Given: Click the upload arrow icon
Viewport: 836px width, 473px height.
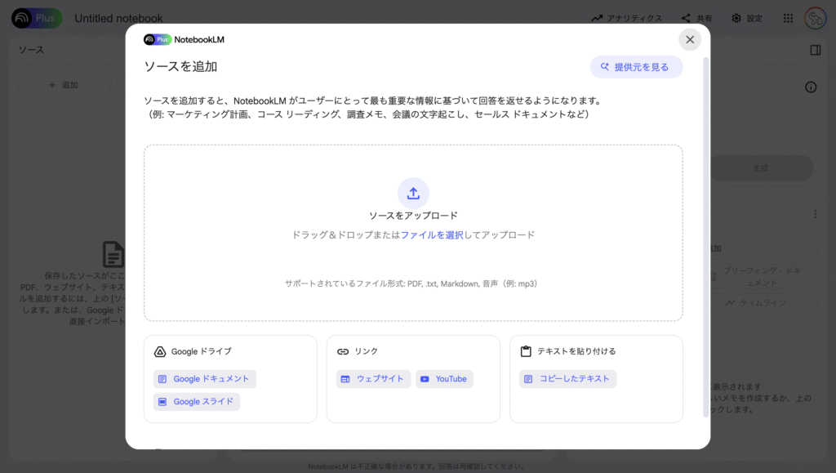Looking at the screenshot, I should tap(413, 193).
